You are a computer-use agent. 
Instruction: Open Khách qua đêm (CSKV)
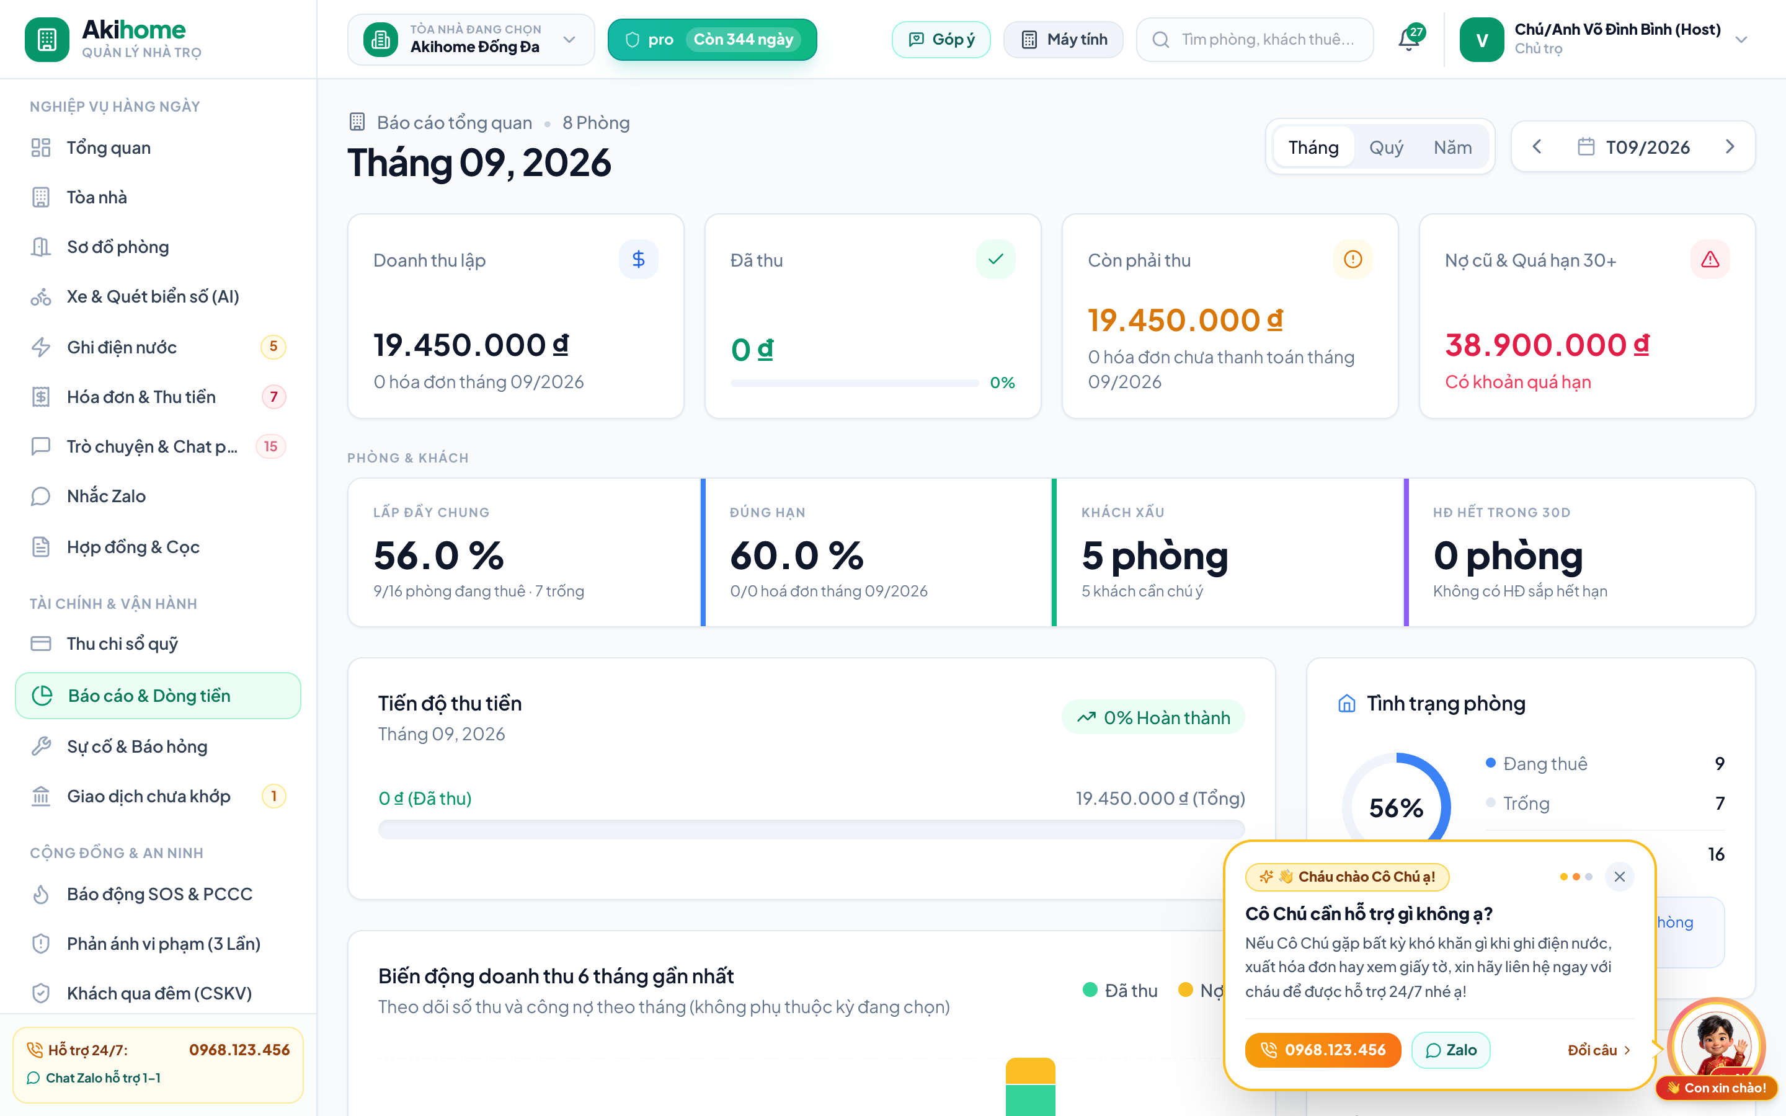pos(158,993)
